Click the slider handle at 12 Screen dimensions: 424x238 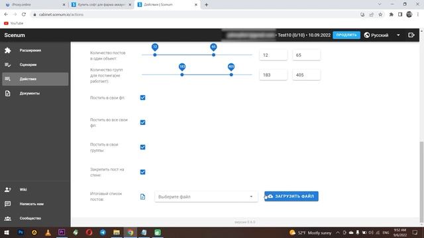(155, 55)
